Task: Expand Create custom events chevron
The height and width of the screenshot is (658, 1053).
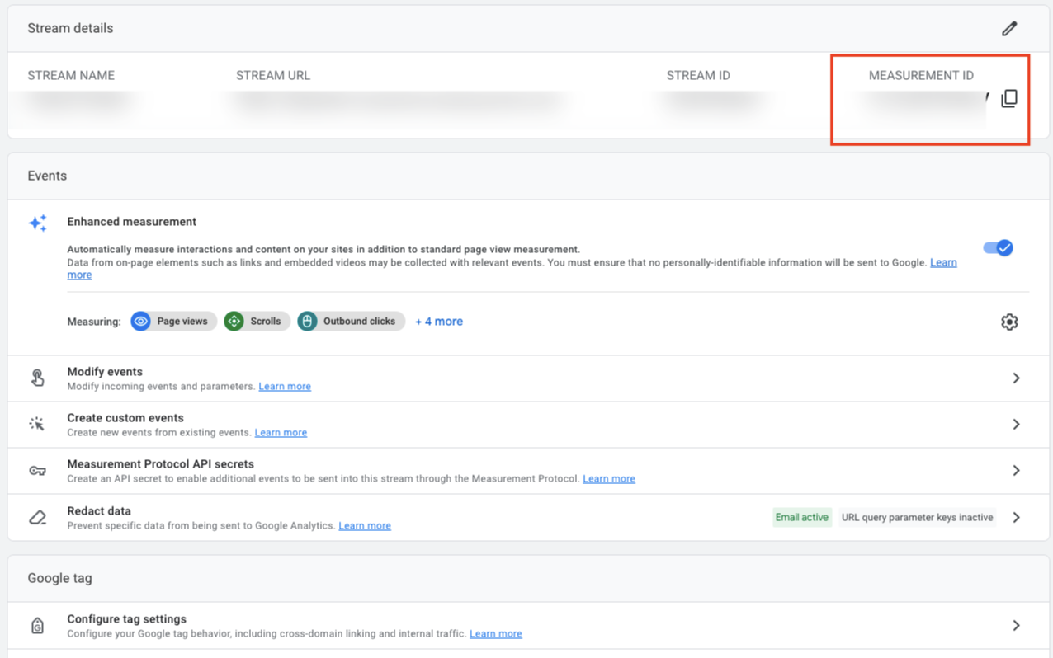Action: pos(1016,424)
